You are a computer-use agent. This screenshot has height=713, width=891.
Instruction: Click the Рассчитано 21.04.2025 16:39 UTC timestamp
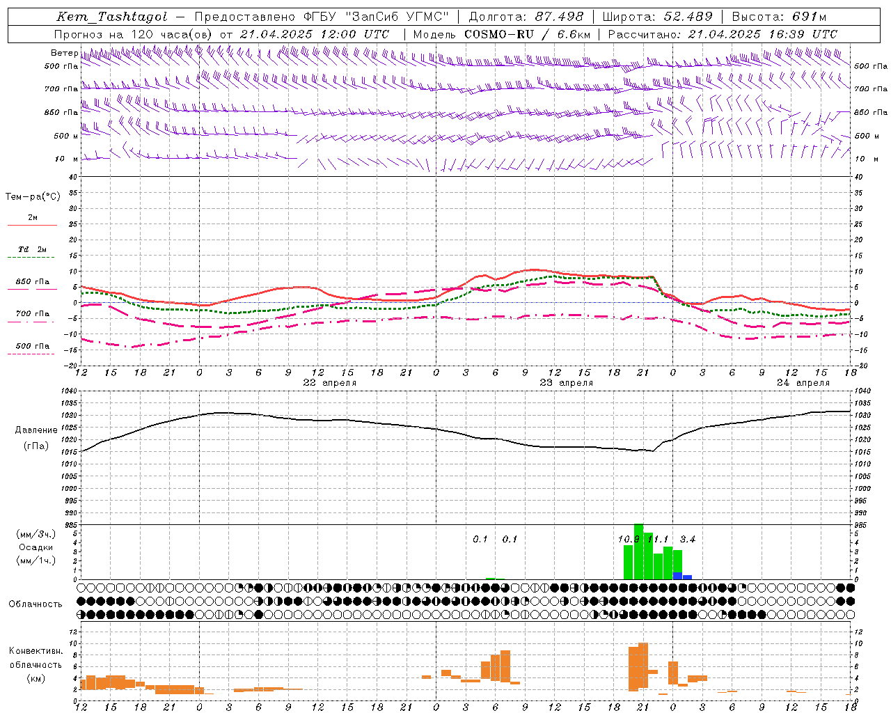723,34
